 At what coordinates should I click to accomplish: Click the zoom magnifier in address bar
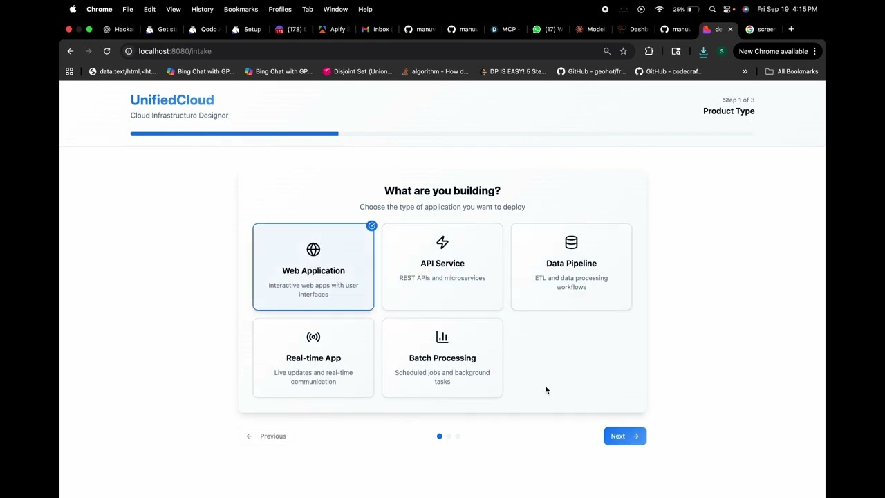point(607,51)
